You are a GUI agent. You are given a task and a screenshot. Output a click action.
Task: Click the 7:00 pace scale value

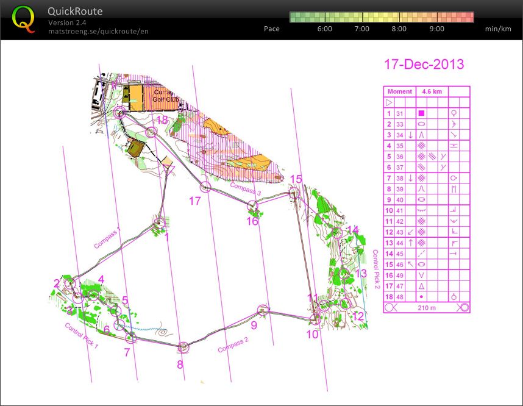(361, 29)
